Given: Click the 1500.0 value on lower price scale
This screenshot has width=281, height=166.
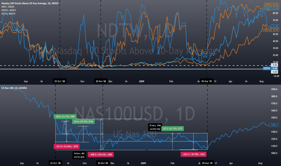Looking at the screenshot, I should point(274,118).
